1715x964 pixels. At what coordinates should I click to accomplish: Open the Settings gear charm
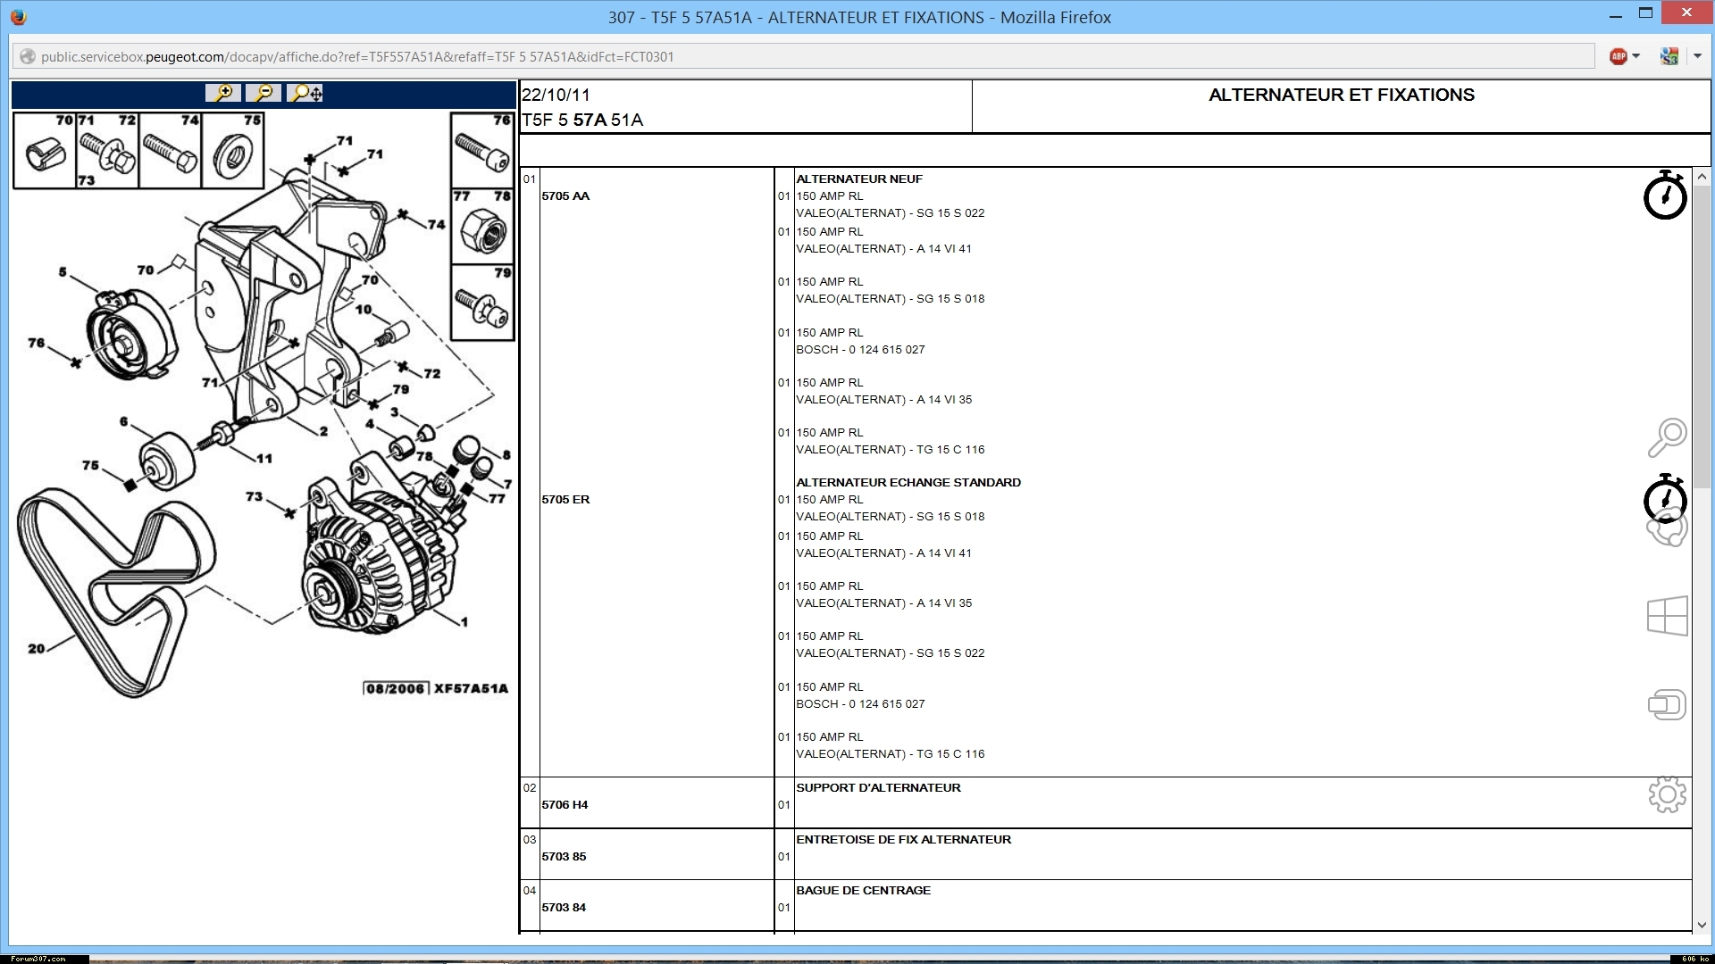point(1667,794)
